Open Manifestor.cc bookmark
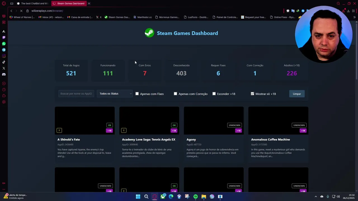Image resolution: width=358 pixels, height=201 pixels. [143, 17]
